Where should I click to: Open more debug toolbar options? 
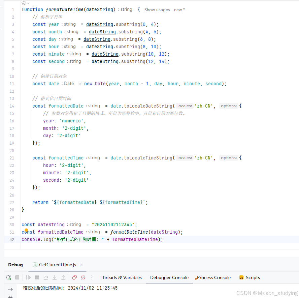click(92, 277)
